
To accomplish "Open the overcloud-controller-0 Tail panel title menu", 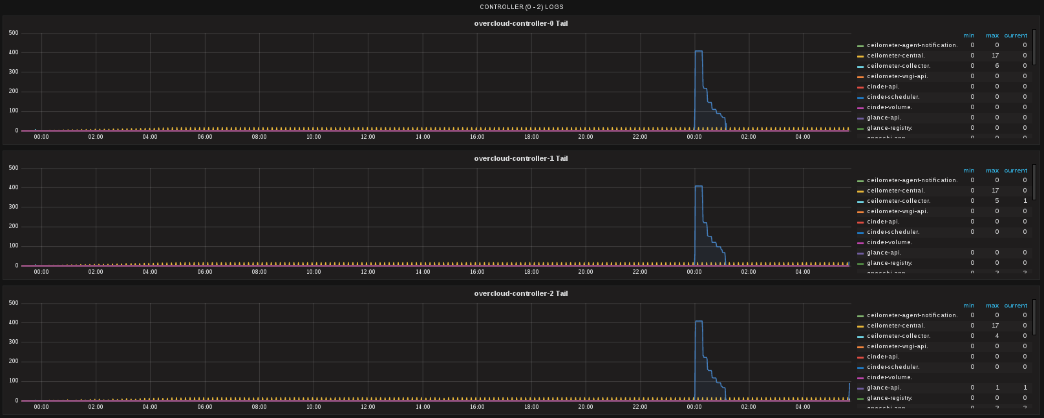I will (521, 23).
